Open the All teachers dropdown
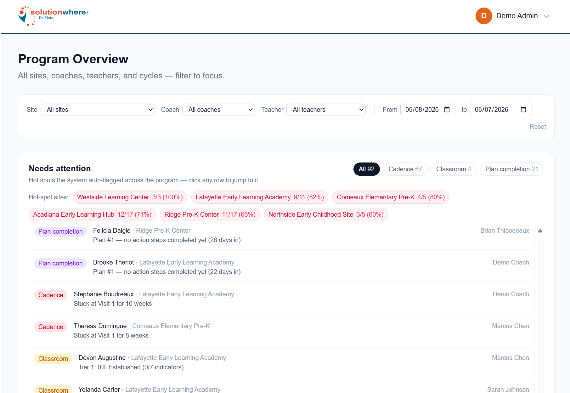 (x=326, y=110)
